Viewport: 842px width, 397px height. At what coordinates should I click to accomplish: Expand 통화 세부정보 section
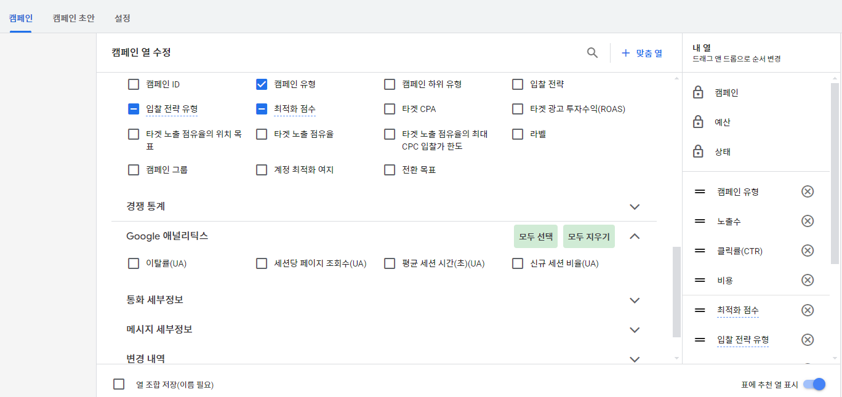(635, 300)
